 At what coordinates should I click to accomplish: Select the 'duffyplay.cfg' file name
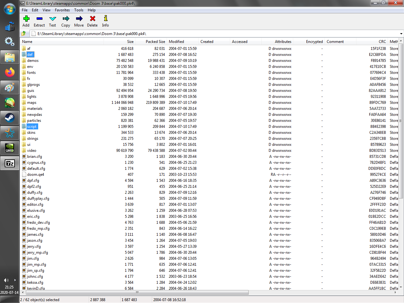[38, 198]
